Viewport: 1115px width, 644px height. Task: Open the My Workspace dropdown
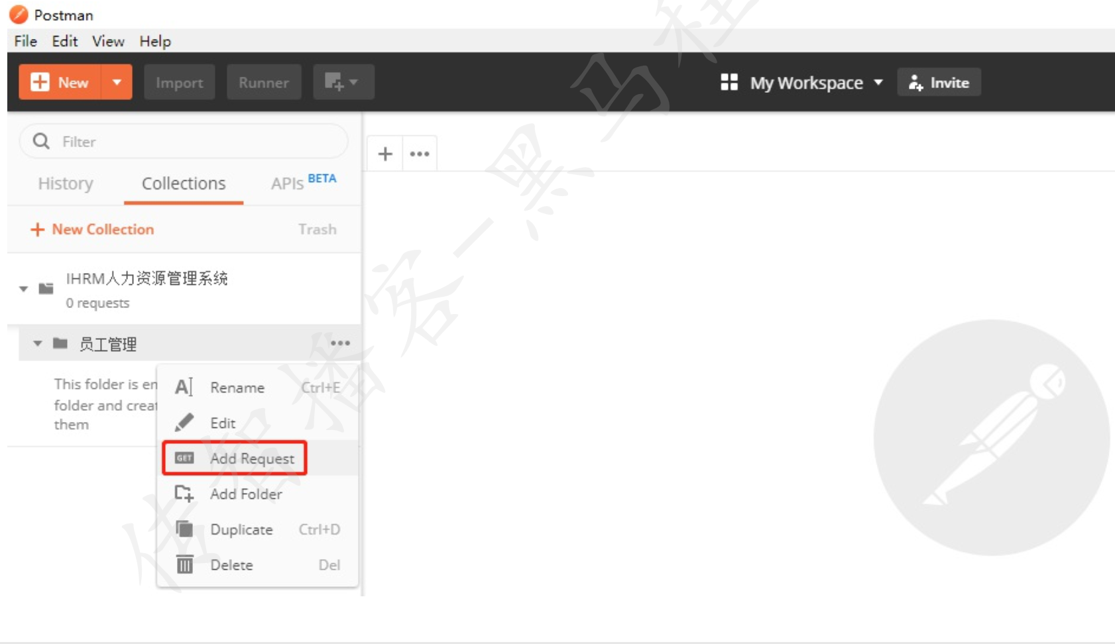[816, 83]
